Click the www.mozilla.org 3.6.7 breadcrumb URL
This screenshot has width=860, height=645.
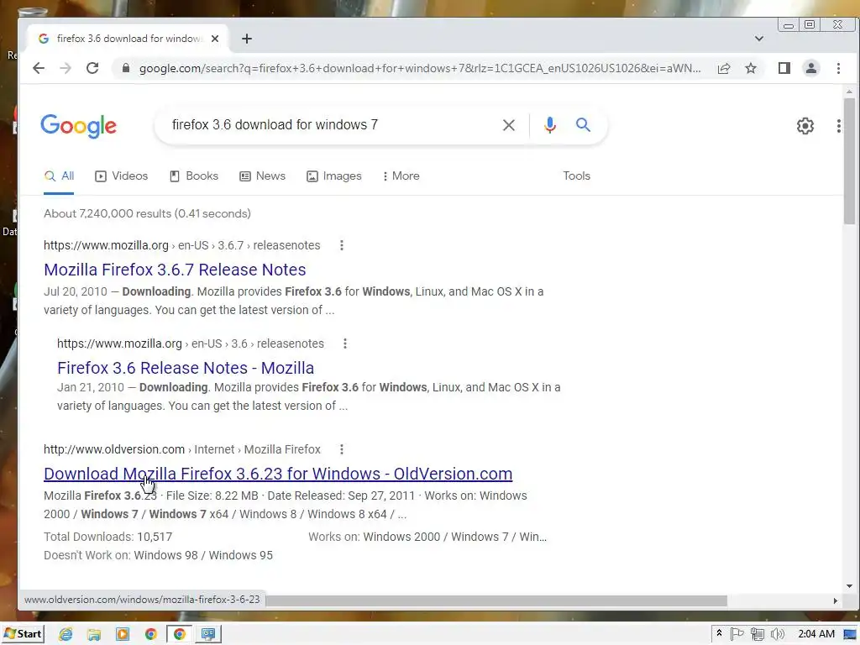(x=181, y=245)
